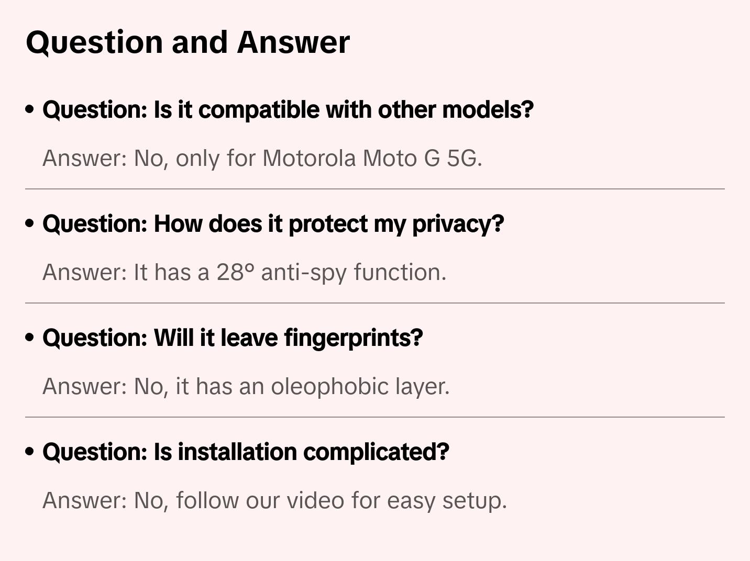Click bullet point before installation question
The image size is (750, 561).
[30, 452]
